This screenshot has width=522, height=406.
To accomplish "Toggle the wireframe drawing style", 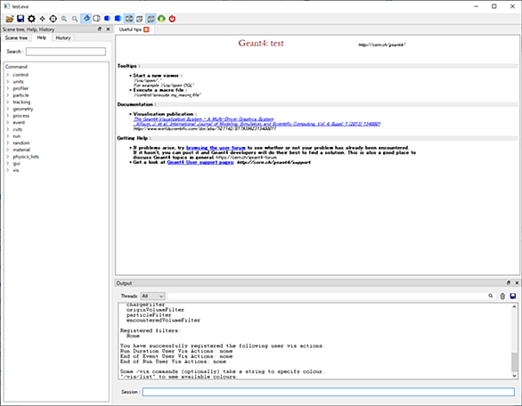I will [129, 19].
